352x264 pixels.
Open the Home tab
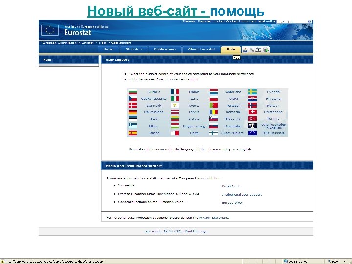(x=109, y=49)
